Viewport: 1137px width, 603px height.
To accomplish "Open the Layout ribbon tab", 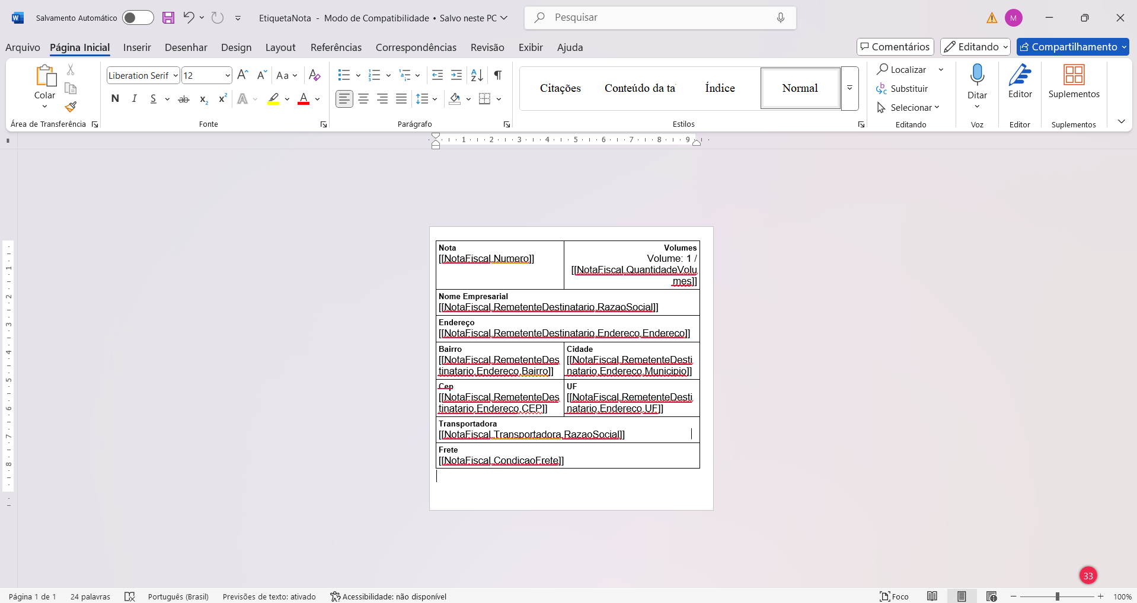I will pos(280,47).
